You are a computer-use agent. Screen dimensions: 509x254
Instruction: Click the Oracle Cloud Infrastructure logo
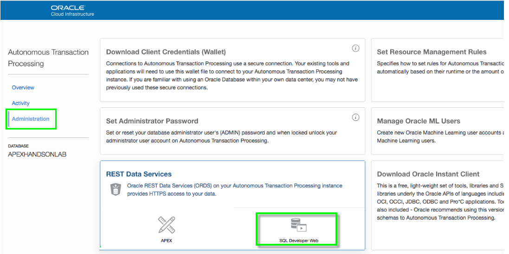click(x=72, y=11)
